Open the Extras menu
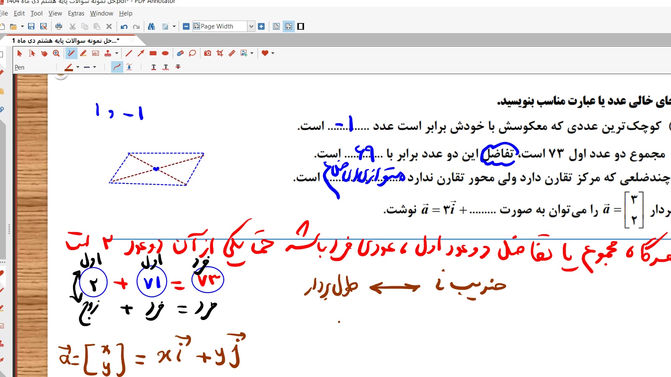Screen dimensions: 671x377 click(76, 13)
